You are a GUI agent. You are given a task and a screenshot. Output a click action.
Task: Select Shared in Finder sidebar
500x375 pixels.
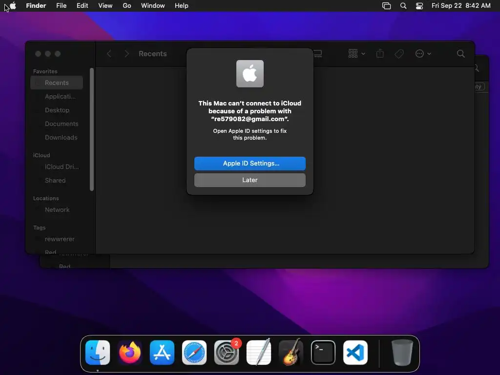(x=57, y=181)
